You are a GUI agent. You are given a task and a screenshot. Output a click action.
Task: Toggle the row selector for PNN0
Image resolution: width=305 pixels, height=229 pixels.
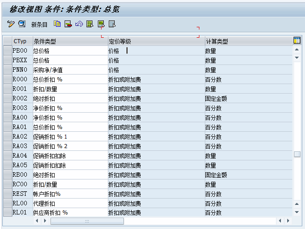point(8,70)
